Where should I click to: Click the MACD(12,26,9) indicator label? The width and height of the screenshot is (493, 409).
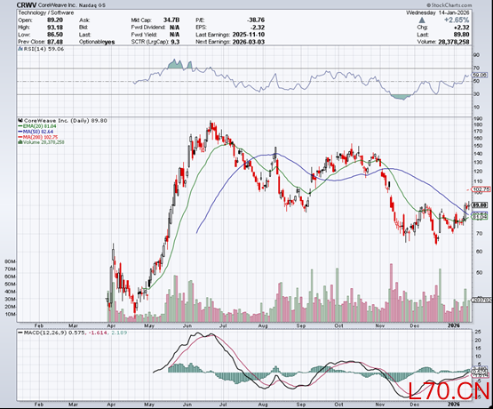[45, 333]
